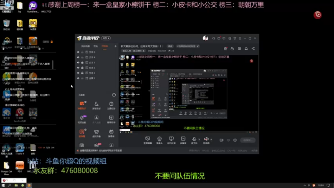Open the notification bell icon above preview
The width and height of the screenshot is (334, 188).
246,48
